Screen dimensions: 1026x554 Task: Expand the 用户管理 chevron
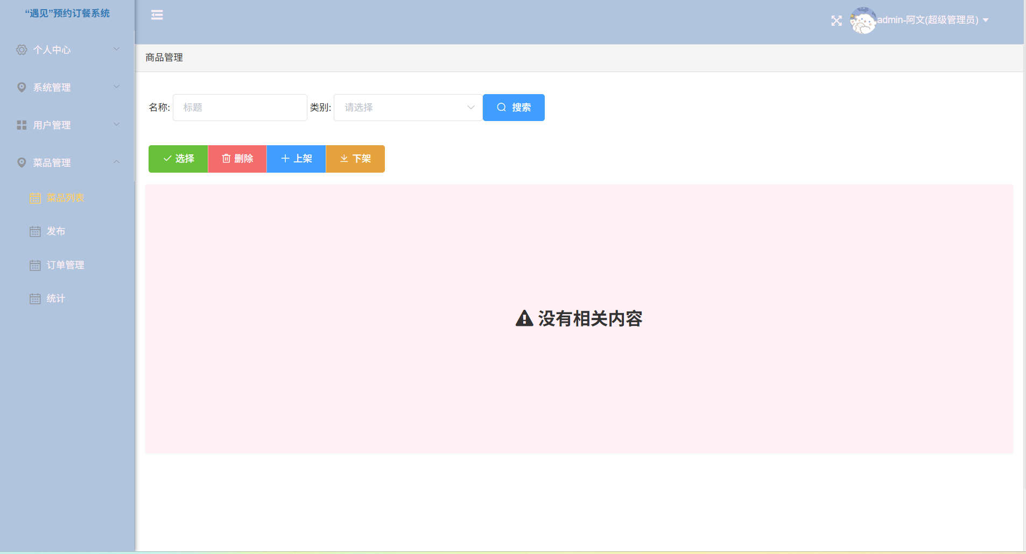116,124
